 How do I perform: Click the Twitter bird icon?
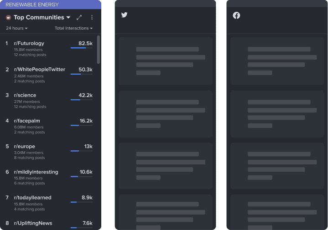[124, 15]
